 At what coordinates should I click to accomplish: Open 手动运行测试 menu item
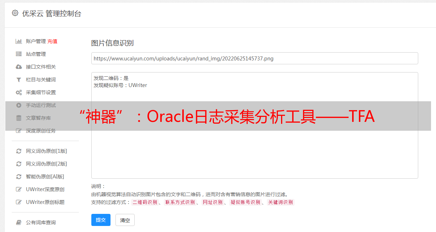click(x=41, y=105)
